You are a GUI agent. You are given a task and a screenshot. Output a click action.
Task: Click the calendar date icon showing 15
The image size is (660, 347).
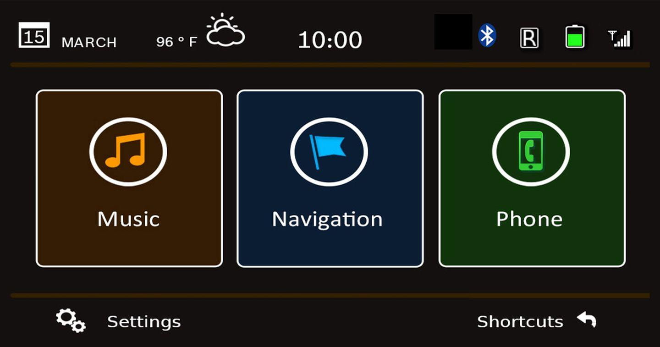pyautogui.click(x=34, y=35)
